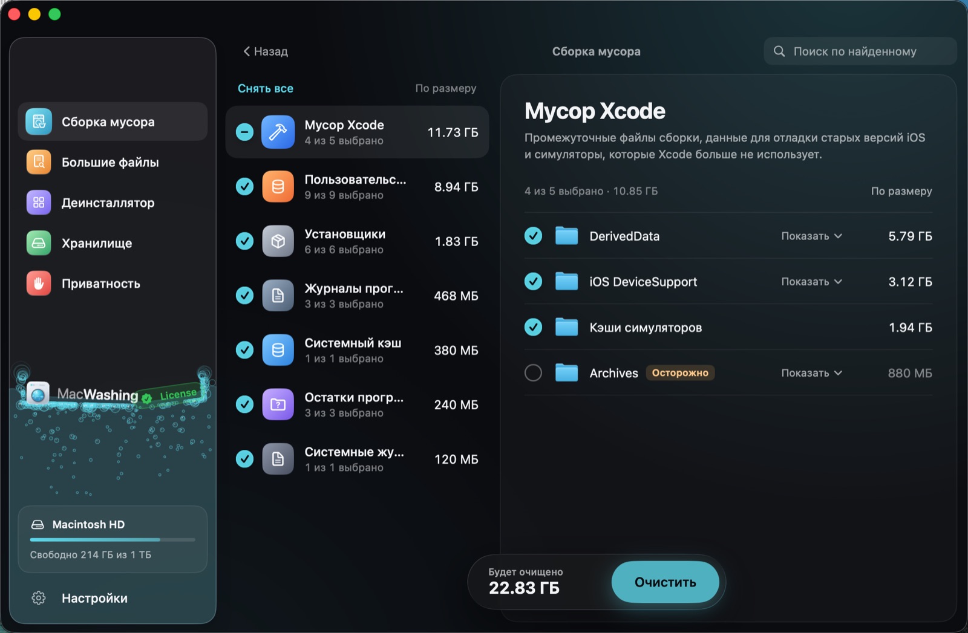Click the green License verified badge

coord(146,398)
